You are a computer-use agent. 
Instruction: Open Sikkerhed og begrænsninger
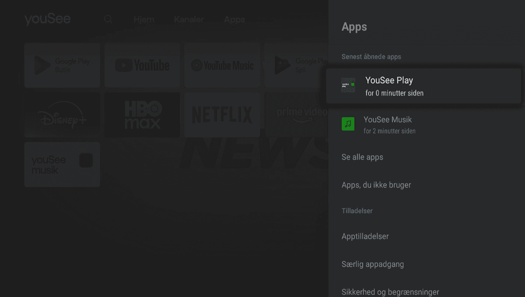(390, 291)
